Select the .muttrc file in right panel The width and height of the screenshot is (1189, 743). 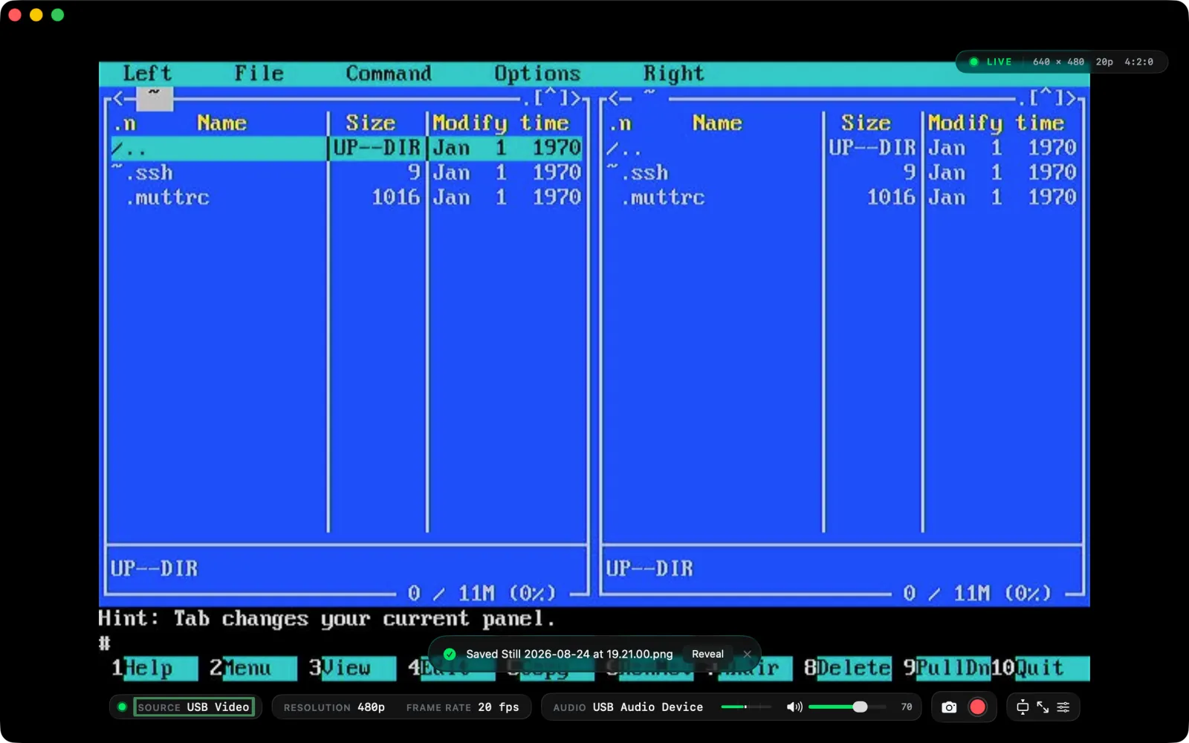tap(842, 198)
